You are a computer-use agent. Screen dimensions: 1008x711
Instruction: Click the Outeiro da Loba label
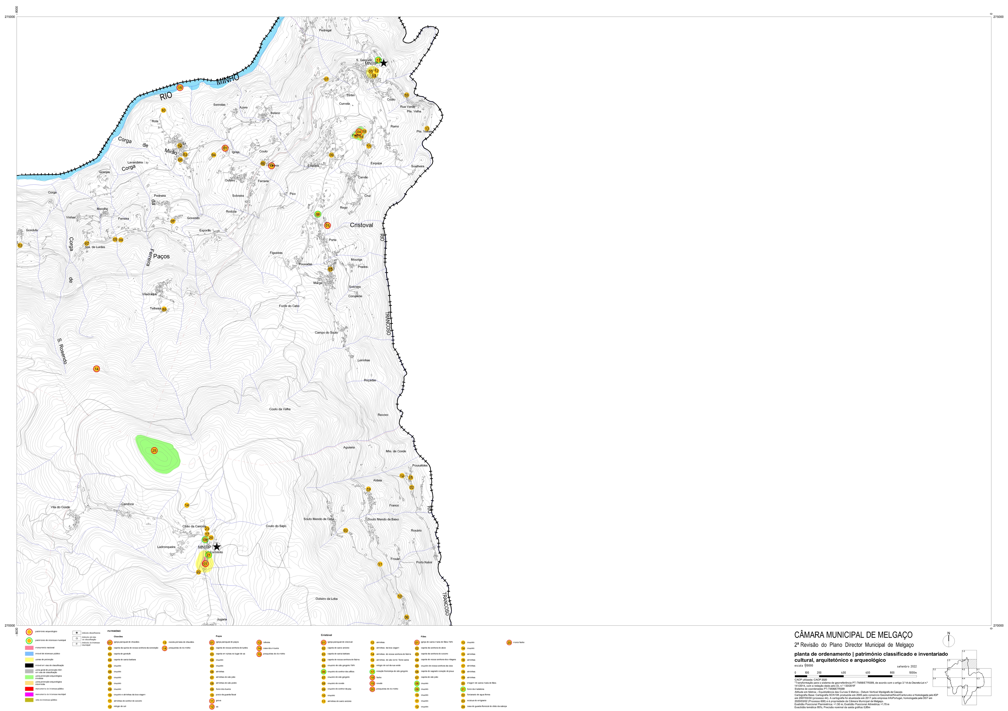327,599
